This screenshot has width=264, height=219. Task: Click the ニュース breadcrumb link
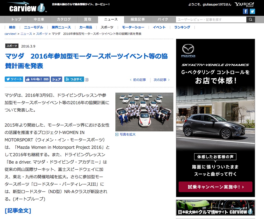(26, 34)
